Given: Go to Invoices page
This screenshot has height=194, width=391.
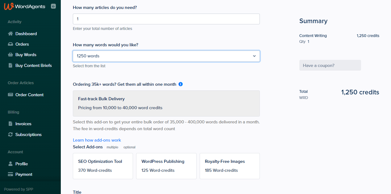Looking at the screenshot, I should tap(23, 124).
